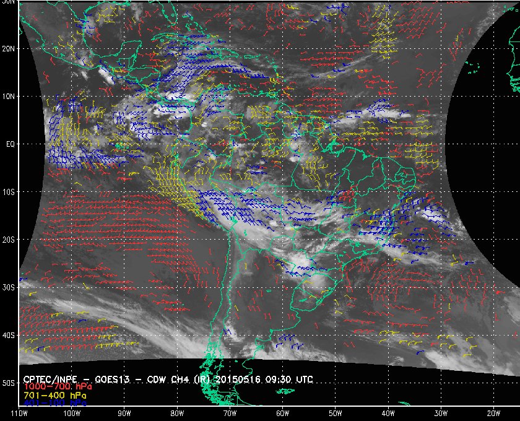520x421 pixels.
Task: Click the 20W longitude label
Action: [493, 414]
